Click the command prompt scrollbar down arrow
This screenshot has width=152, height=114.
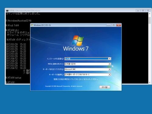click(x=150, y=82)
